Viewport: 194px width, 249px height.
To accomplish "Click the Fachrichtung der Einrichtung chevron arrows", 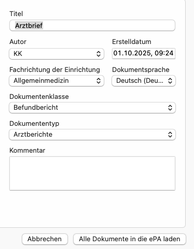I will point(99,81).
